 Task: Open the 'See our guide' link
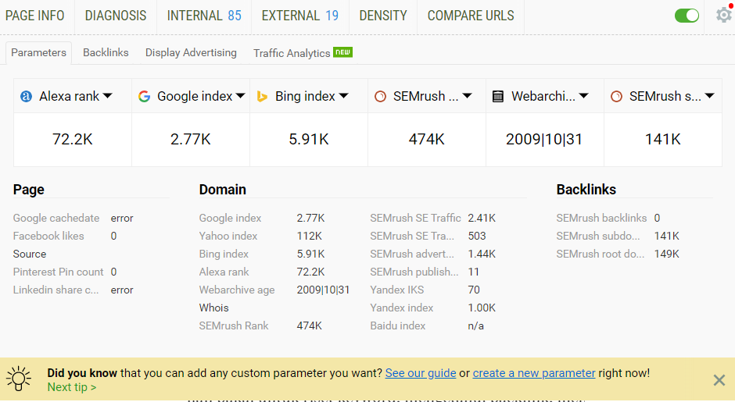(x=421, y=373)
